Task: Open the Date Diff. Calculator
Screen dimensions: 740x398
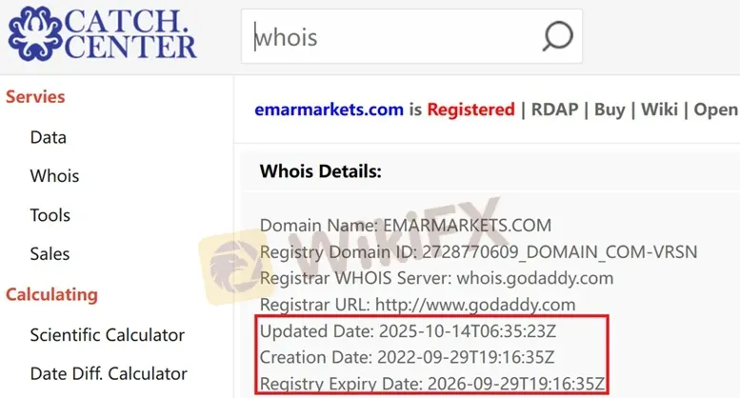Action: coord(109,373)
